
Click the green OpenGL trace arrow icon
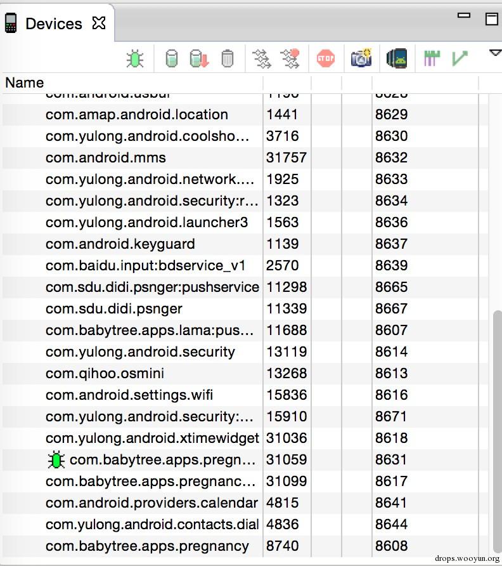click(460, 58)
